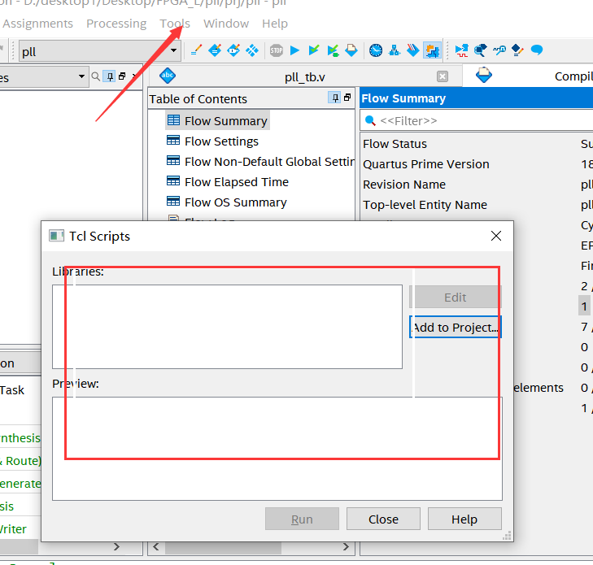Switch to the pll_tb.v tab

(x=305, y=77)
